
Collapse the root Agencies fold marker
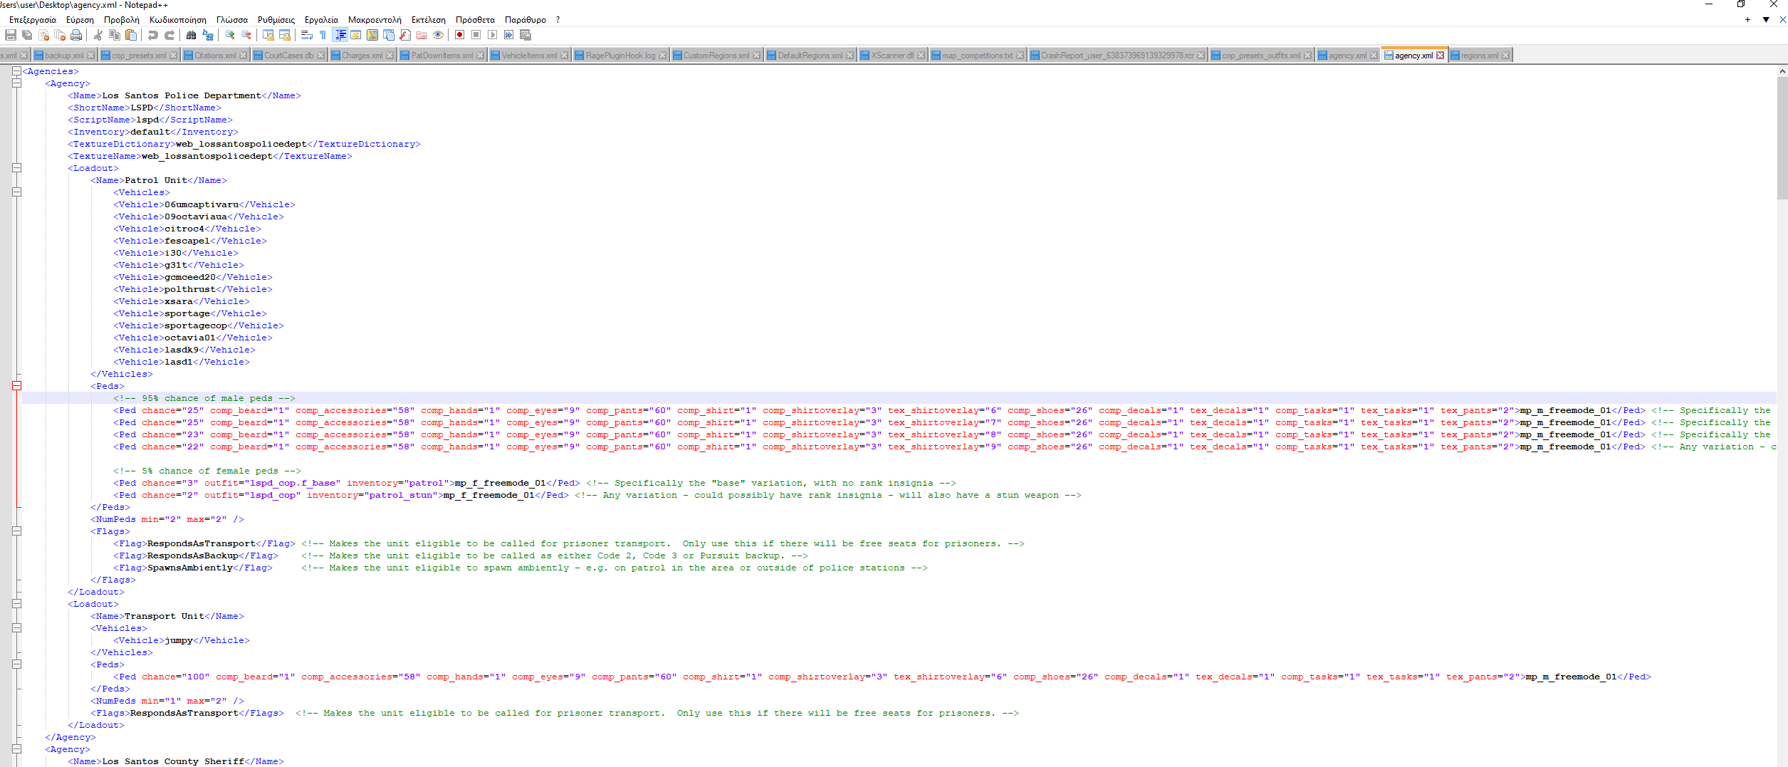click(16, 71)
